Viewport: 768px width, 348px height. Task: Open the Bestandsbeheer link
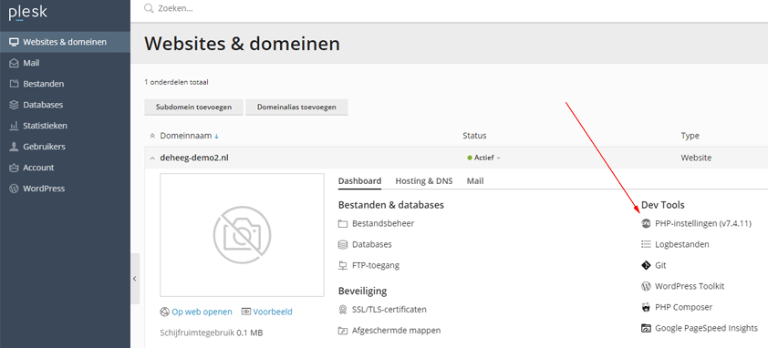coord(383,224)
